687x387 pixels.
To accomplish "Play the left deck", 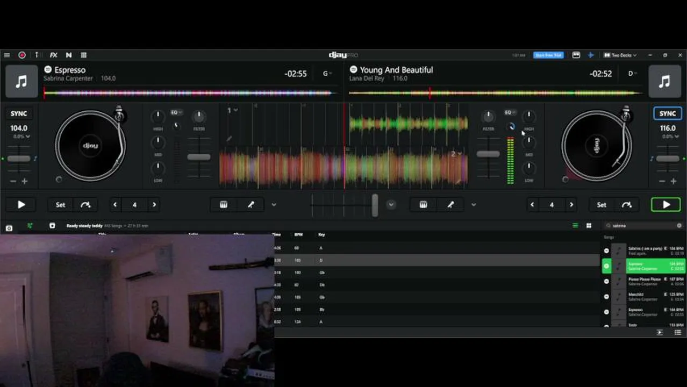I will click(x=22, y=205).
